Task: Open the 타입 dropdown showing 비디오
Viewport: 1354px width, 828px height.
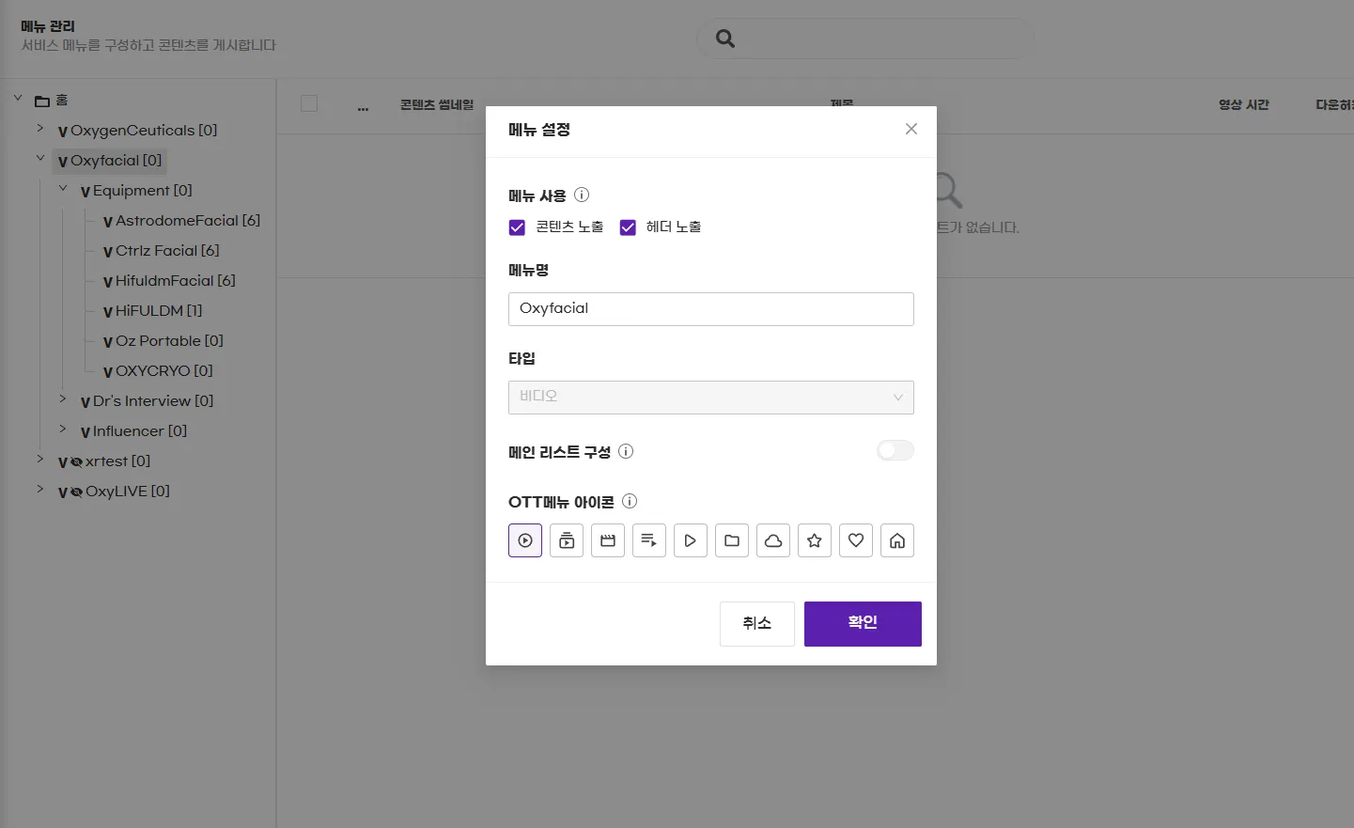Action: [710, 398]
